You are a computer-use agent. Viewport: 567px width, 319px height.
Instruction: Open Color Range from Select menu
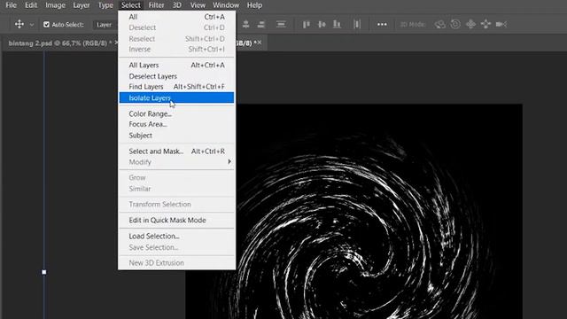176,113
